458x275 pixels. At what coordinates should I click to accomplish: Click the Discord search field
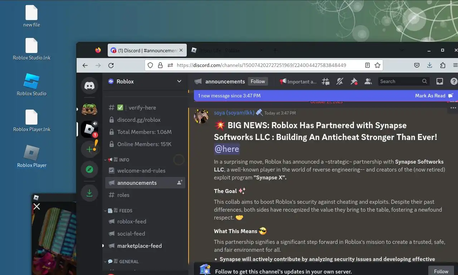coord(403,81)
